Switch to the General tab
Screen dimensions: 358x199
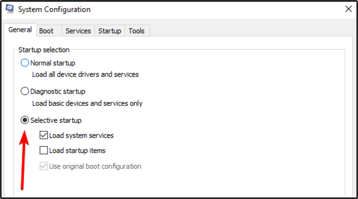point(20,30)
